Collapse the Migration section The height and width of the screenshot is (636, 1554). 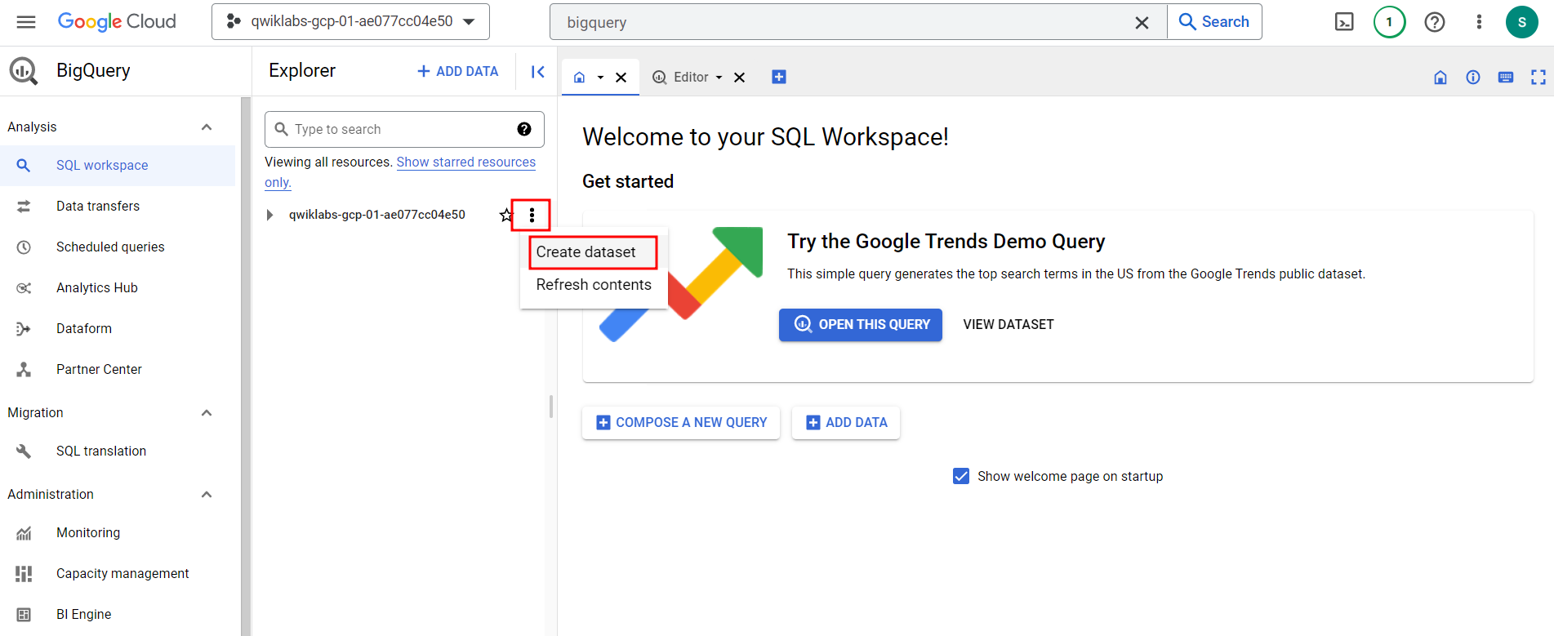[207, 412]
